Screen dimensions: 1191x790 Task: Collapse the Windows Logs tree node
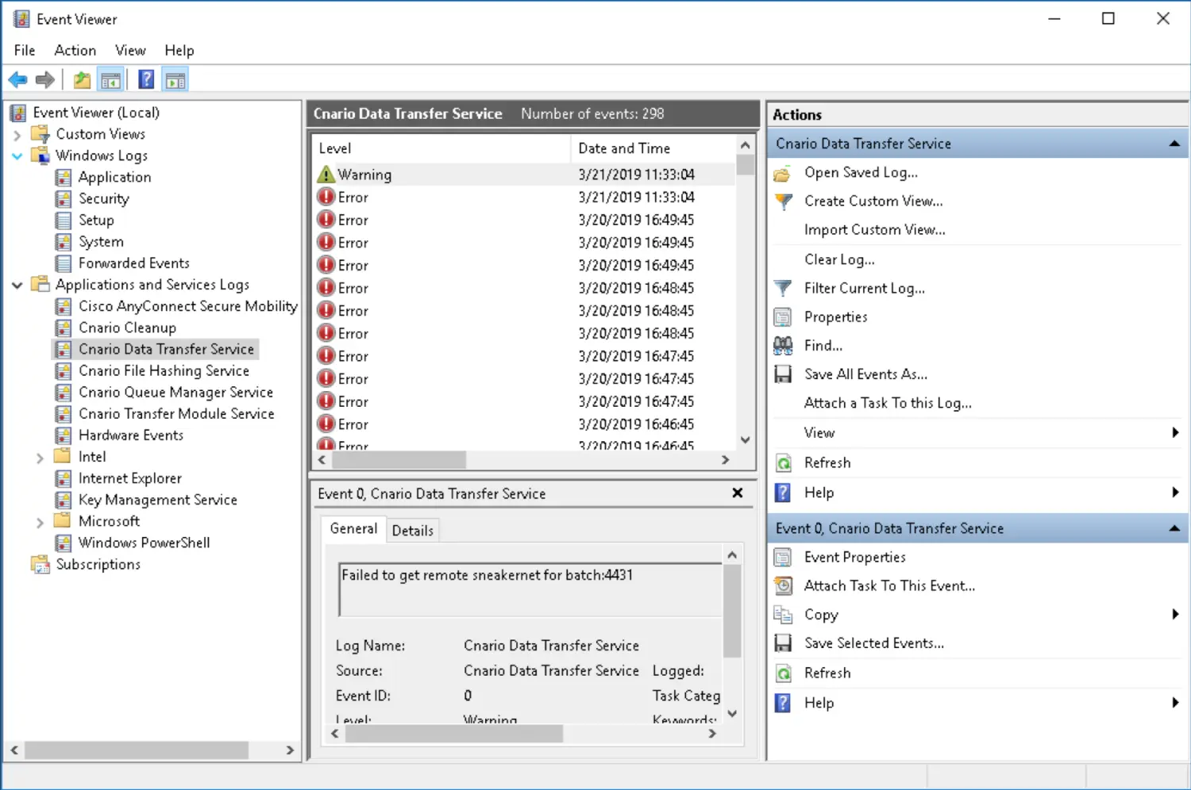click(17, 156)
